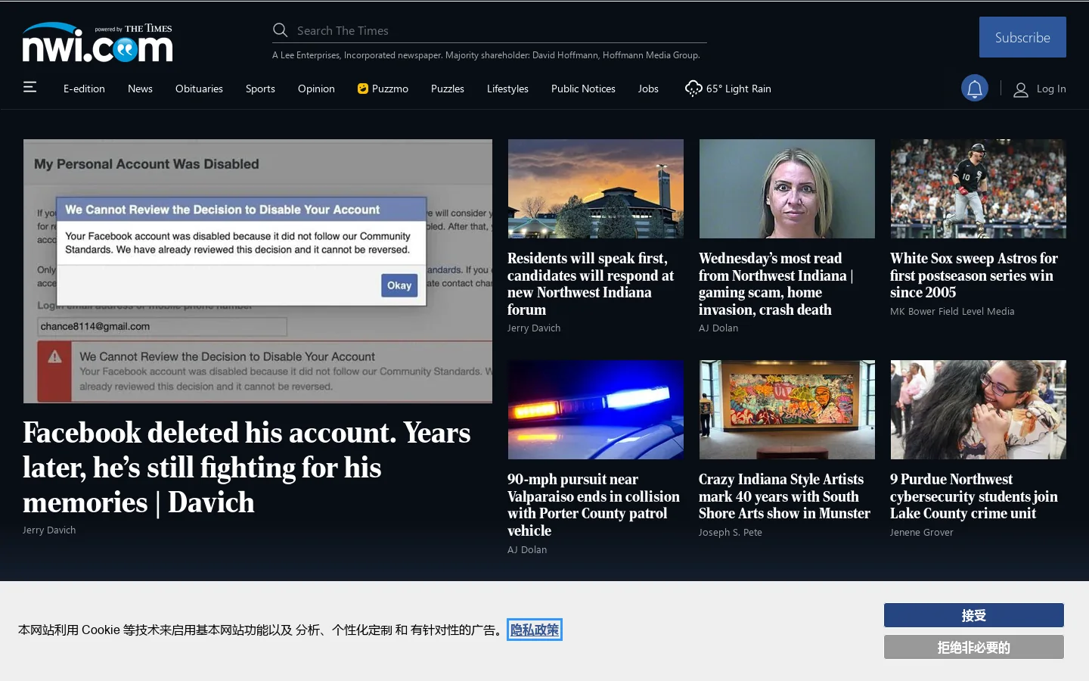Click Jerry Davich byline under main story

coord(49,530)
